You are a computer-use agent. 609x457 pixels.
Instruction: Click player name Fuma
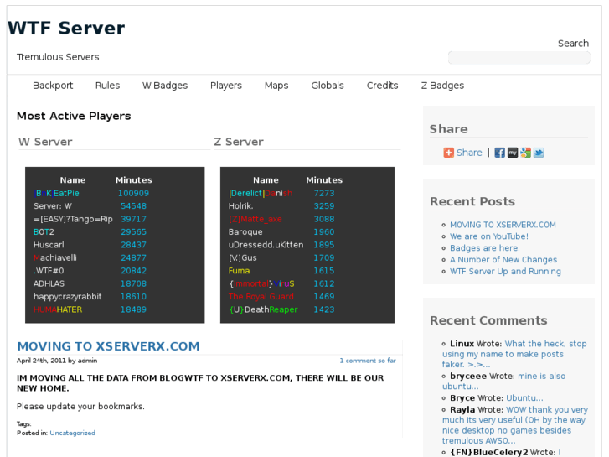(x=240, y=271)
